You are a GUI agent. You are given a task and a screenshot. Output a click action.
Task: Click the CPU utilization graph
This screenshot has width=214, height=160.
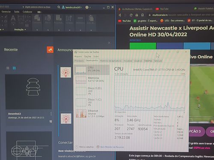pos(150,93)
